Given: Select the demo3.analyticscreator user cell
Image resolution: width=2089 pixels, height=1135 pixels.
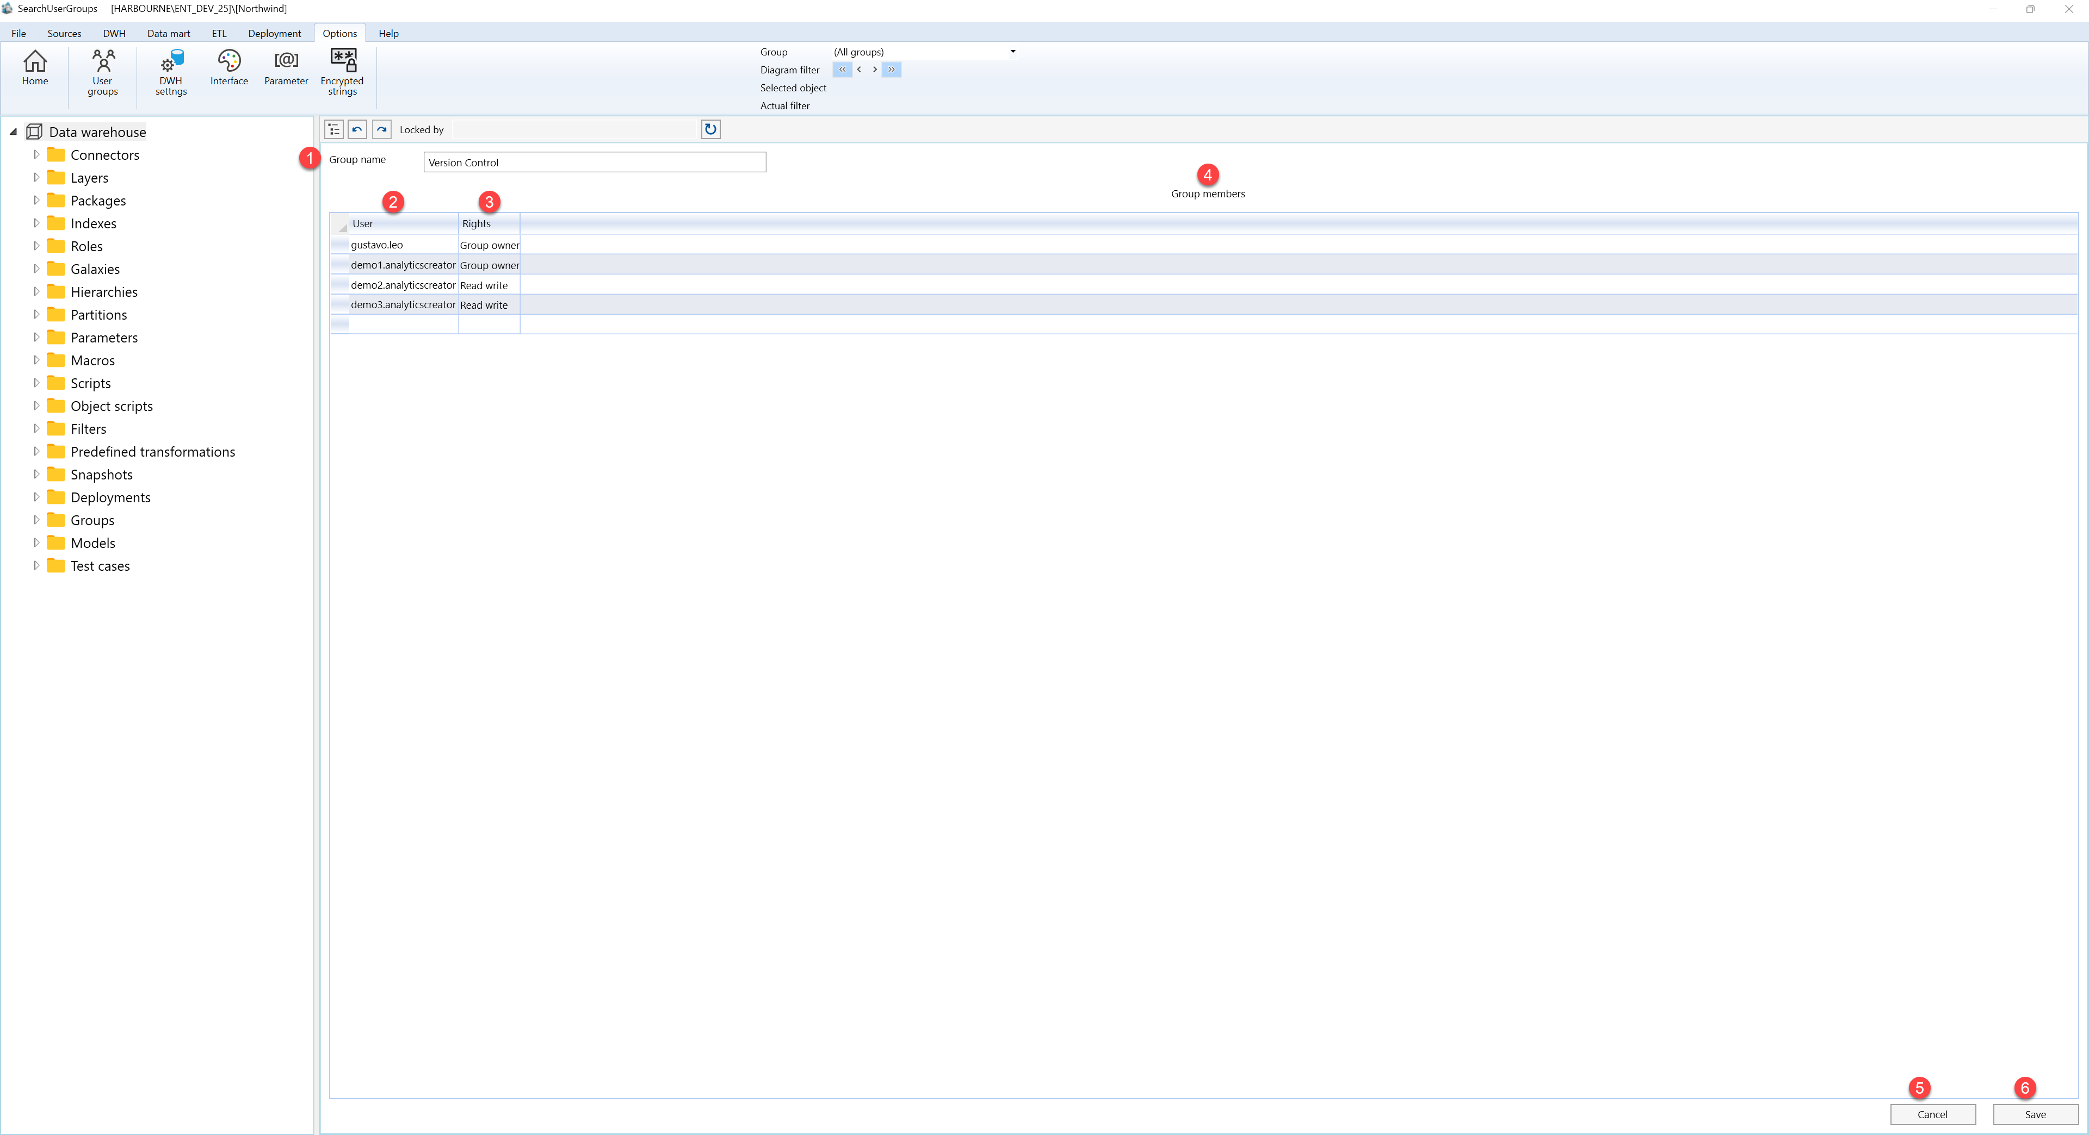Looking at the screenshot, I should tap(404, 304).
